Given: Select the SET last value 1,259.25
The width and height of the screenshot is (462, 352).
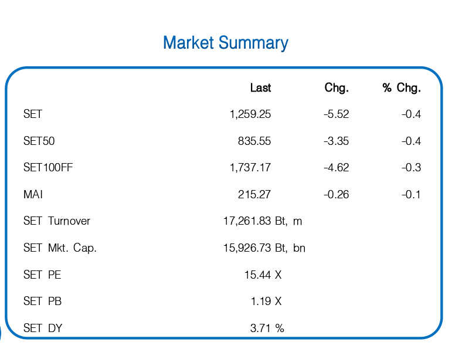Looking at the screenshot, I should pos(250,114).
